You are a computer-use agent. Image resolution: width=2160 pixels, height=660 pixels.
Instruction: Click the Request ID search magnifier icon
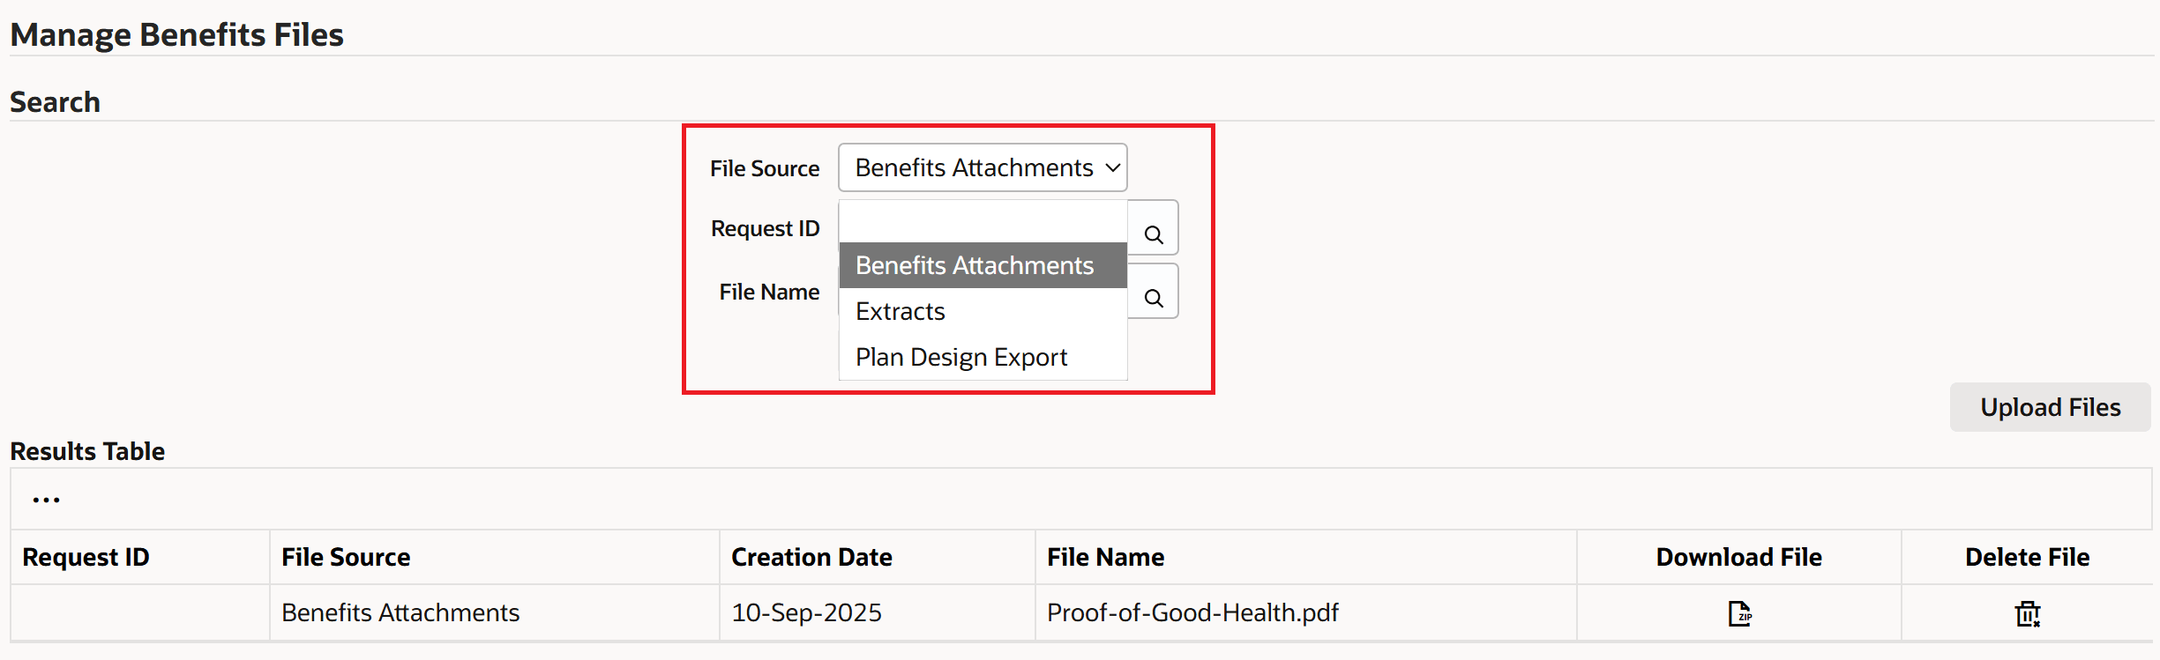(1154, 234)
